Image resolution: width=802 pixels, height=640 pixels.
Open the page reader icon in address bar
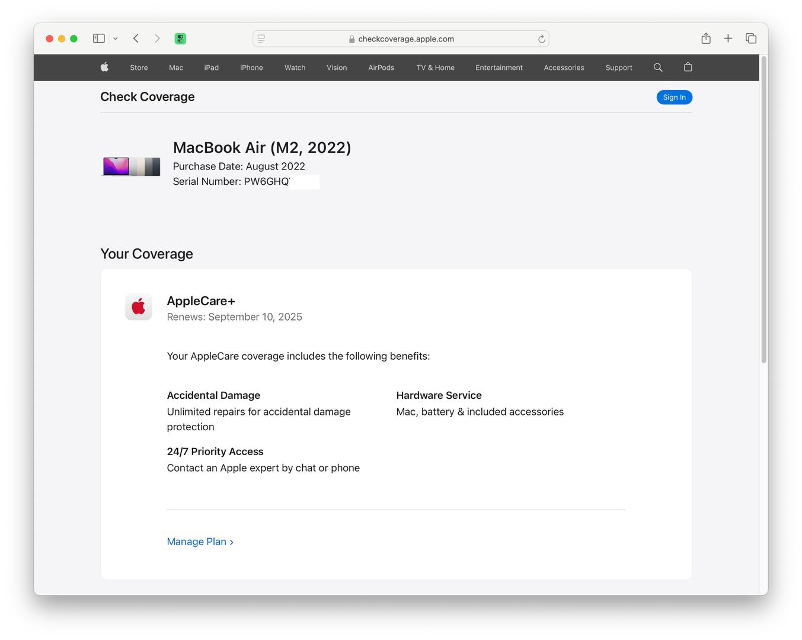pos(261,39)
